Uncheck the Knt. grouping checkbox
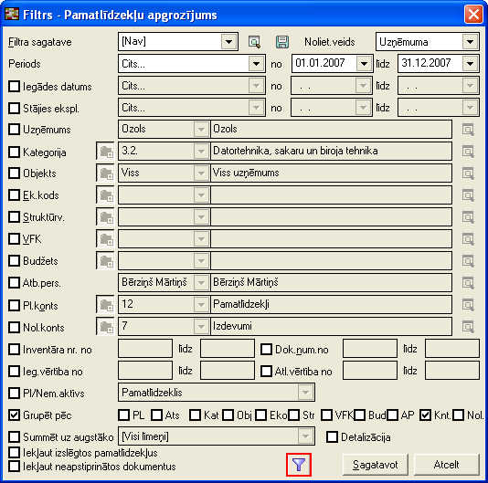The height and width of the screenshot is (483, 488). (425, 415)
